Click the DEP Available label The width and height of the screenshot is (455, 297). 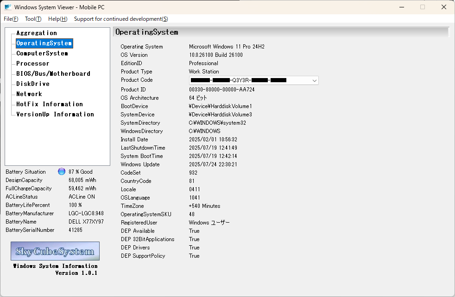point(138,231)
